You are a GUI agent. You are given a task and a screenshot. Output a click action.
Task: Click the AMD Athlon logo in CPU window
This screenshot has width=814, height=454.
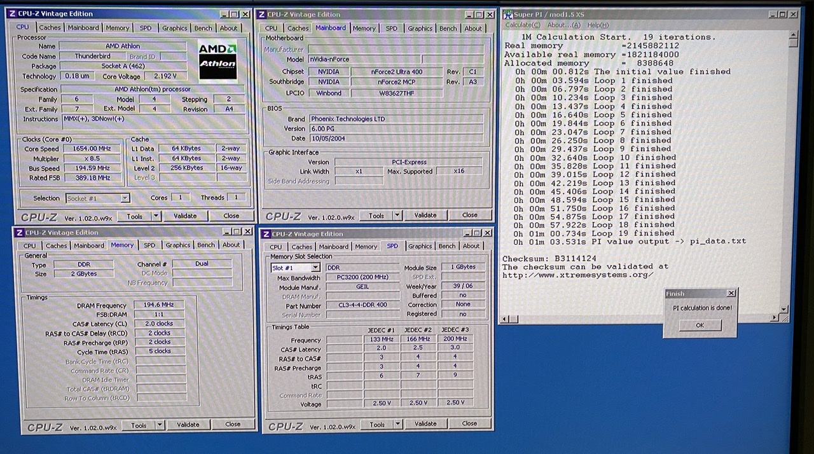click(x=217, y=62)
